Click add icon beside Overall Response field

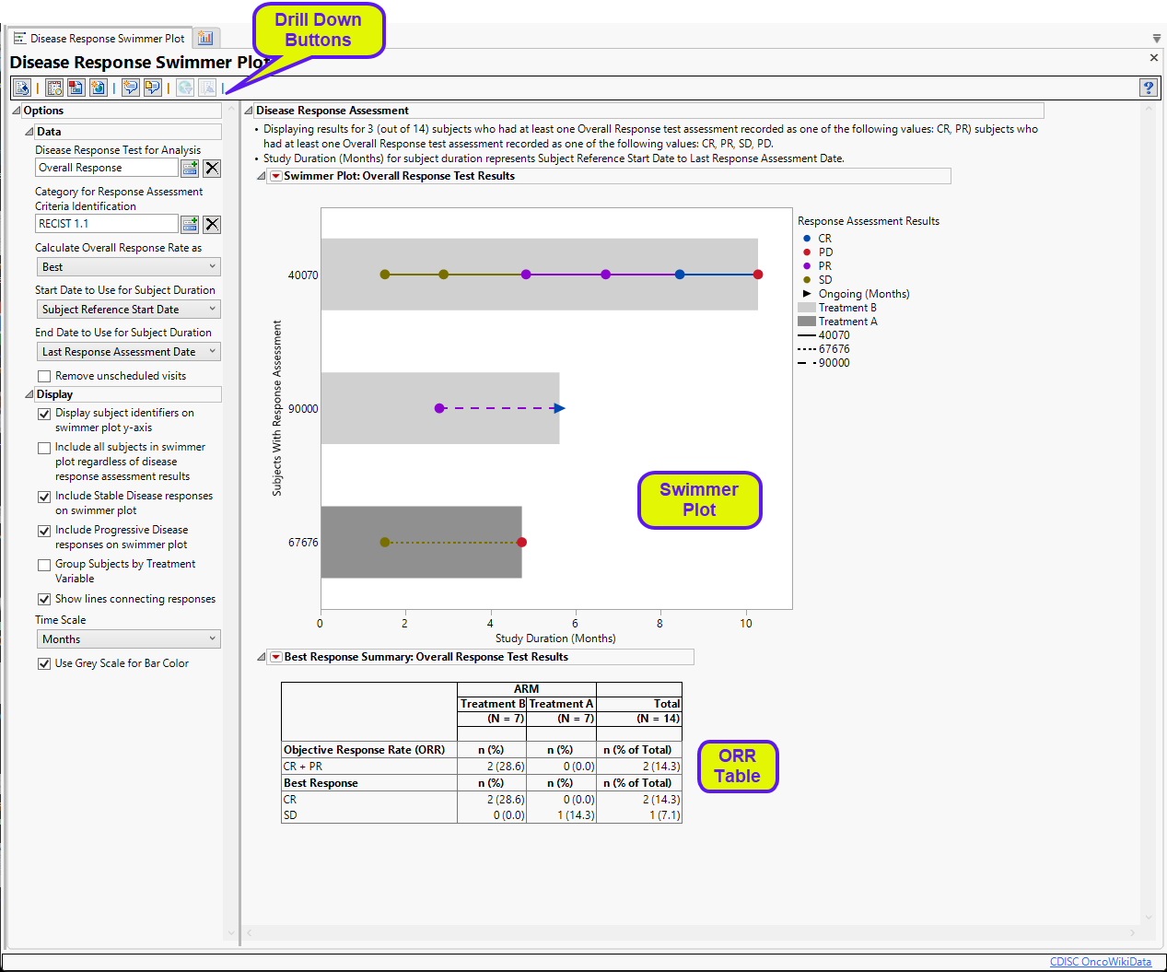coord(190,168)
